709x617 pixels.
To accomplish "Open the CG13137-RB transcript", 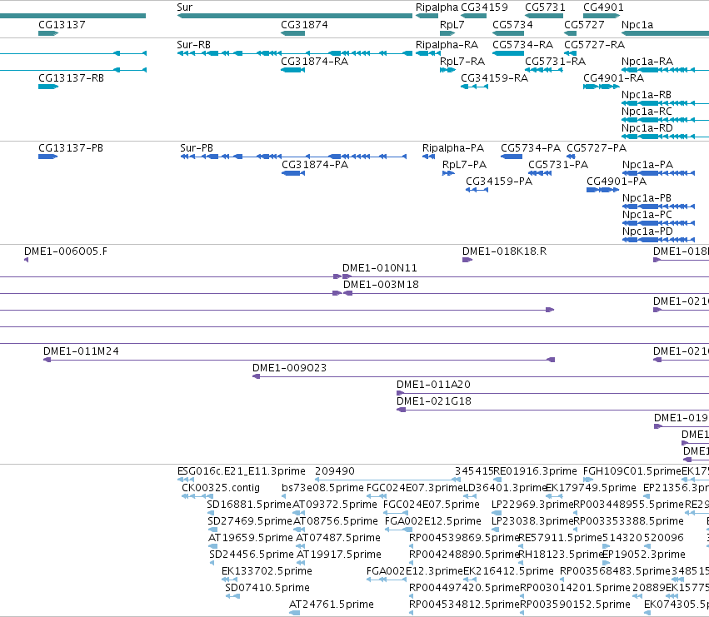I will point(48,87).
